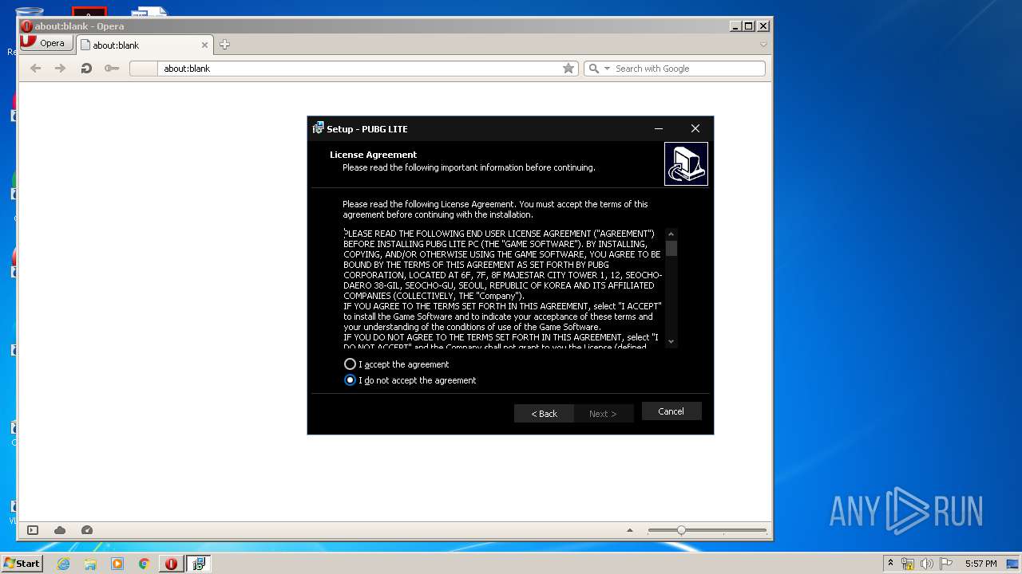This screenshot has width=1022, height=574.
Task: Toggle Opera panels button in status bar
Action: 33,530
